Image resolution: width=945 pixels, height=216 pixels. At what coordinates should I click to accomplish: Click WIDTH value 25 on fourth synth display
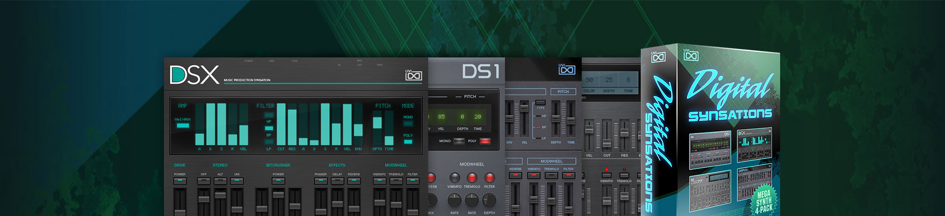pos(609,80)
